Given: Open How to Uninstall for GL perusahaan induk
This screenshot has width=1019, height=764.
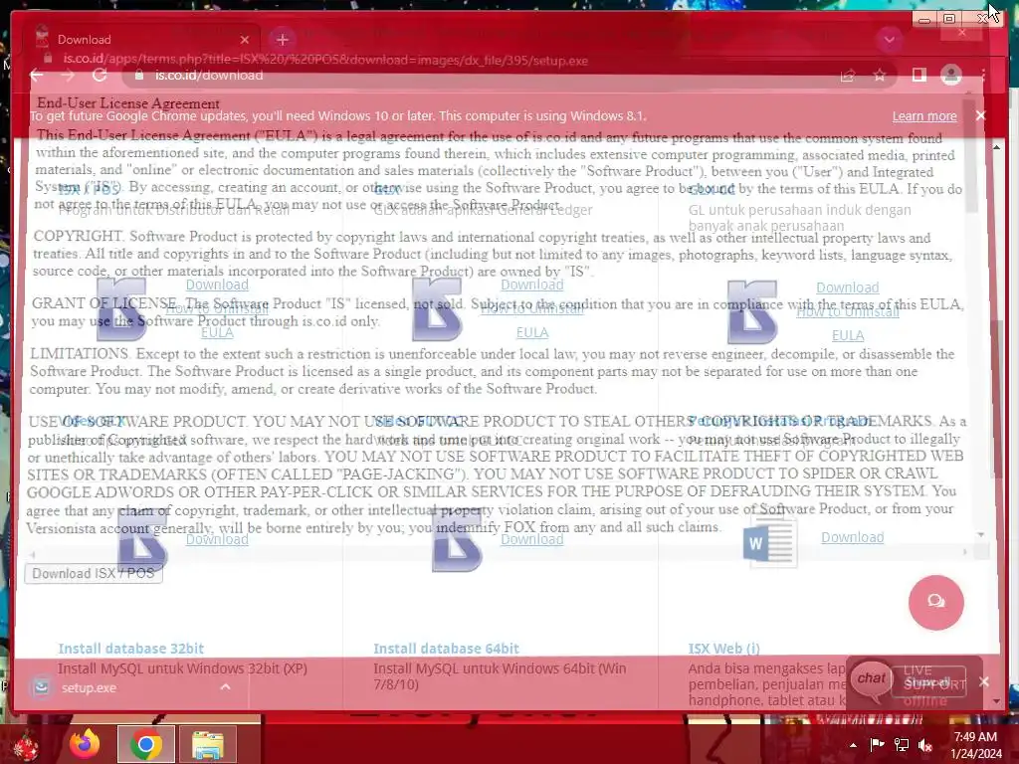Looking at the screenshot, I should click(848, 311).
